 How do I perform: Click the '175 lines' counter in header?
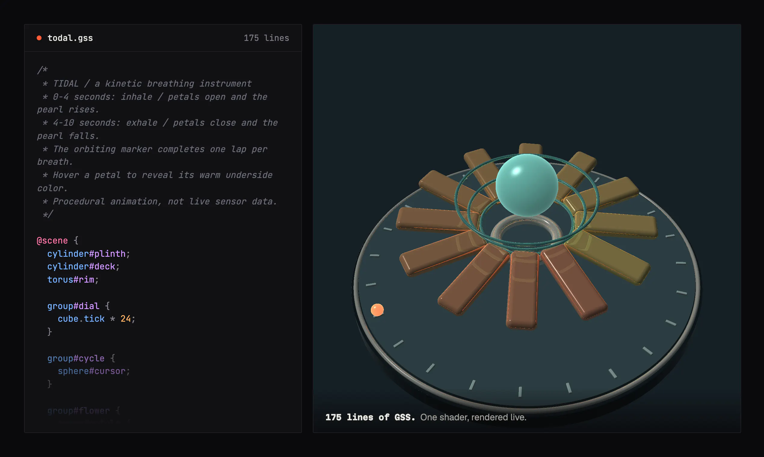pyautogui.click(x=266, y=38)
